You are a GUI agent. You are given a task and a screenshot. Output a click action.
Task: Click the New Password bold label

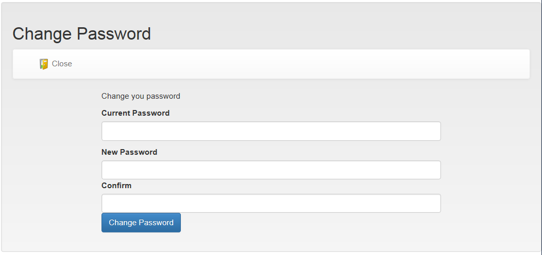(129, 152)
